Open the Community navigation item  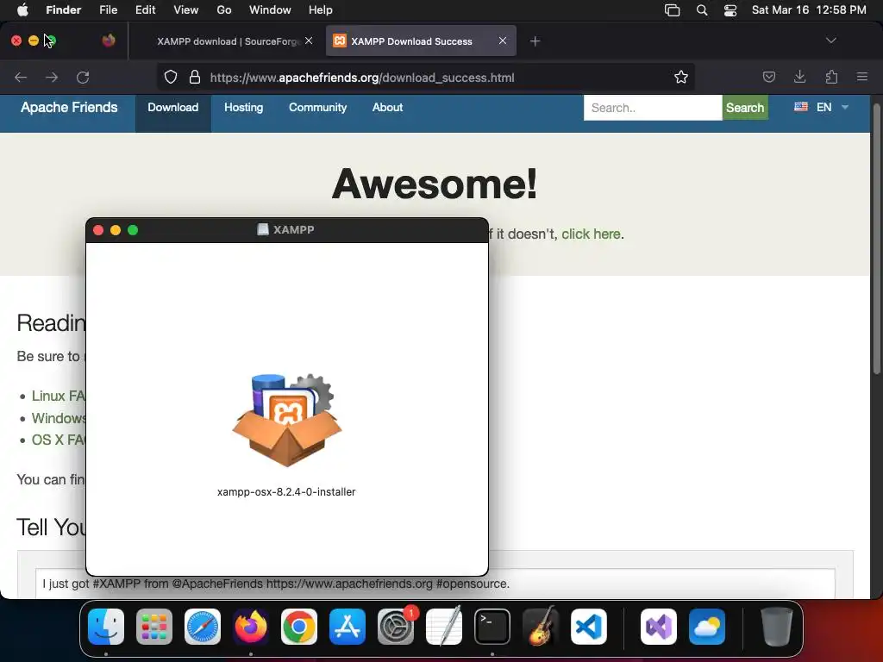(x=317, y=108)
